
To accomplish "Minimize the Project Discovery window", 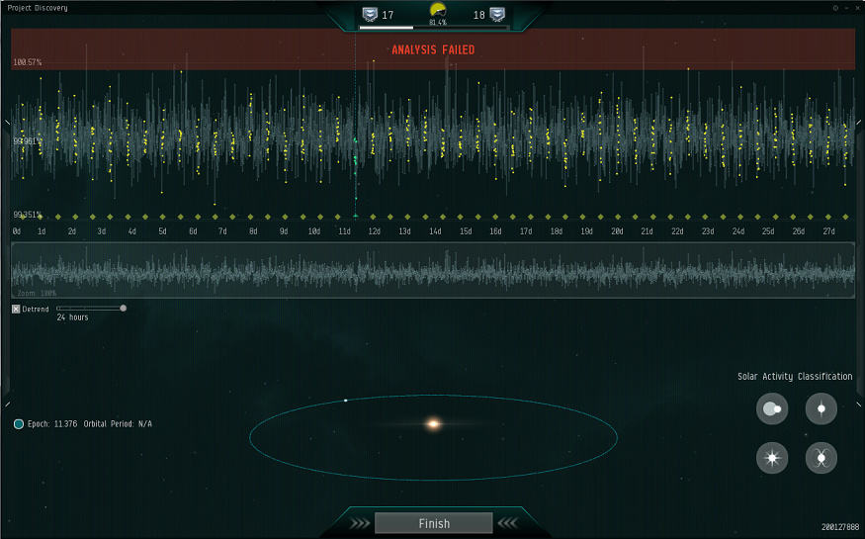I will [x=847, y=8].
